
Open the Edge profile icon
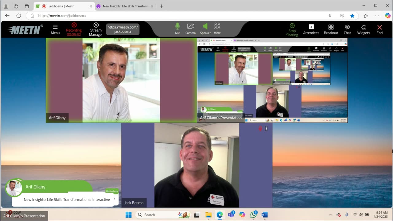coord(6,6)
